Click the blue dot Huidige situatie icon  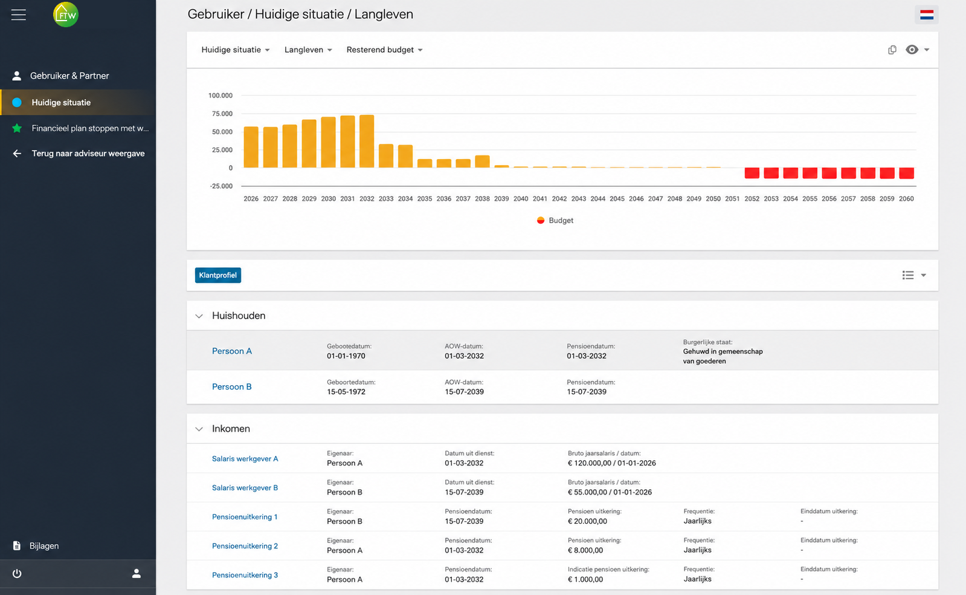17,102
